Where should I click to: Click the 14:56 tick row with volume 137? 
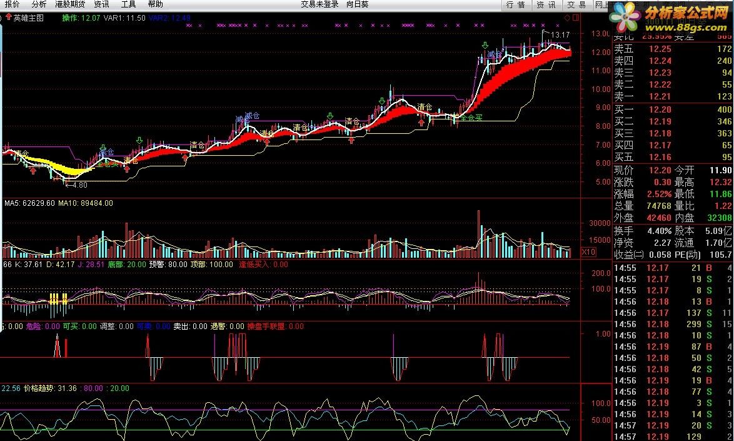[x=673, y=313]
